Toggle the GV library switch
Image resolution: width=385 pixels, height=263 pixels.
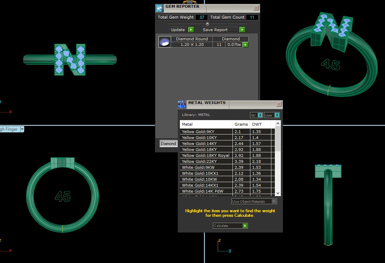[x=259, y=115]
